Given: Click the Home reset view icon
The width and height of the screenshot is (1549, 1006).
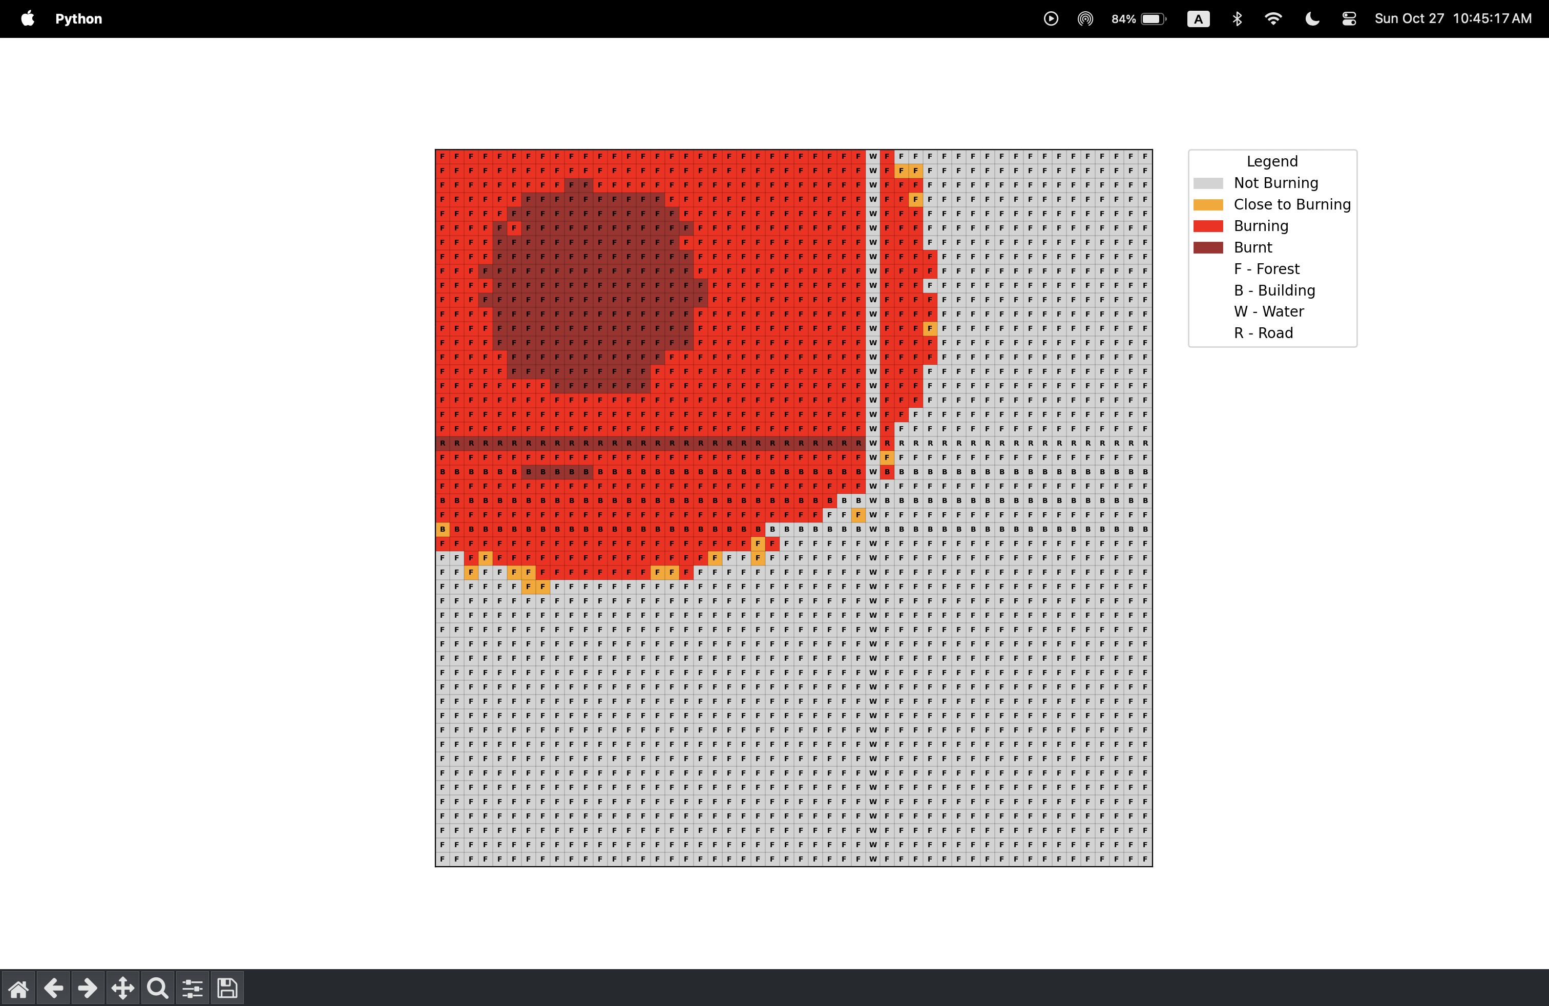Looking at the screenshot, I should pyautogui.click(x=18, y=989).
